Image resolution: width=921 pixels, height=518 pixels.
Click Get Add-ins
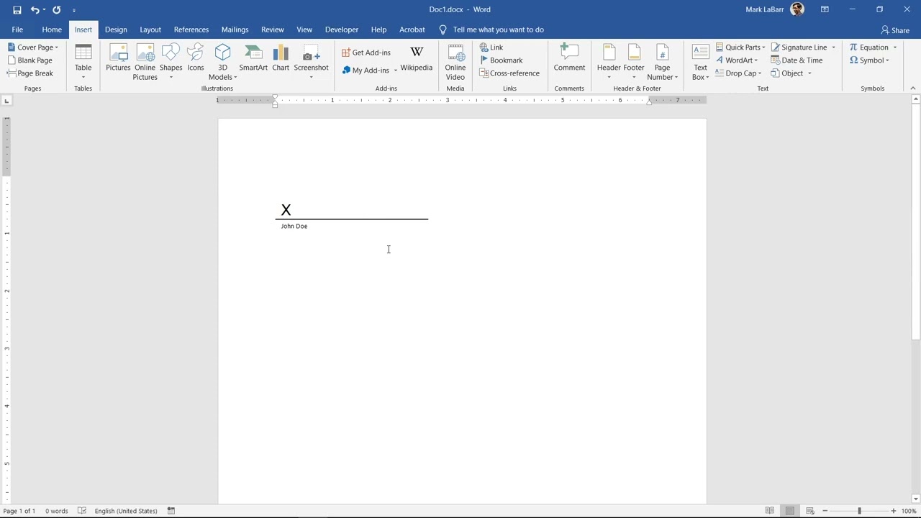(x=366, y=53)
